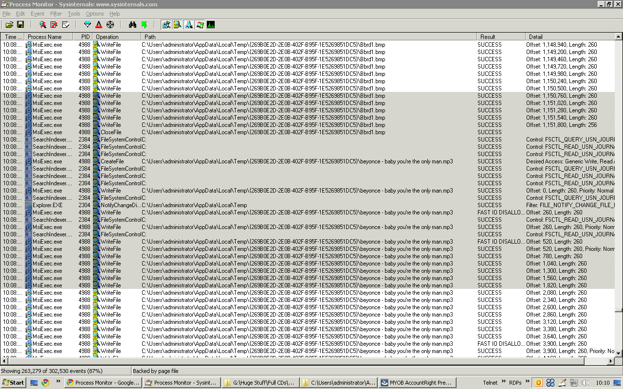The image size is (623, 389).
Task: Click detail 'Offset: 2,080, Length: 260'
Action: (556, 293)
